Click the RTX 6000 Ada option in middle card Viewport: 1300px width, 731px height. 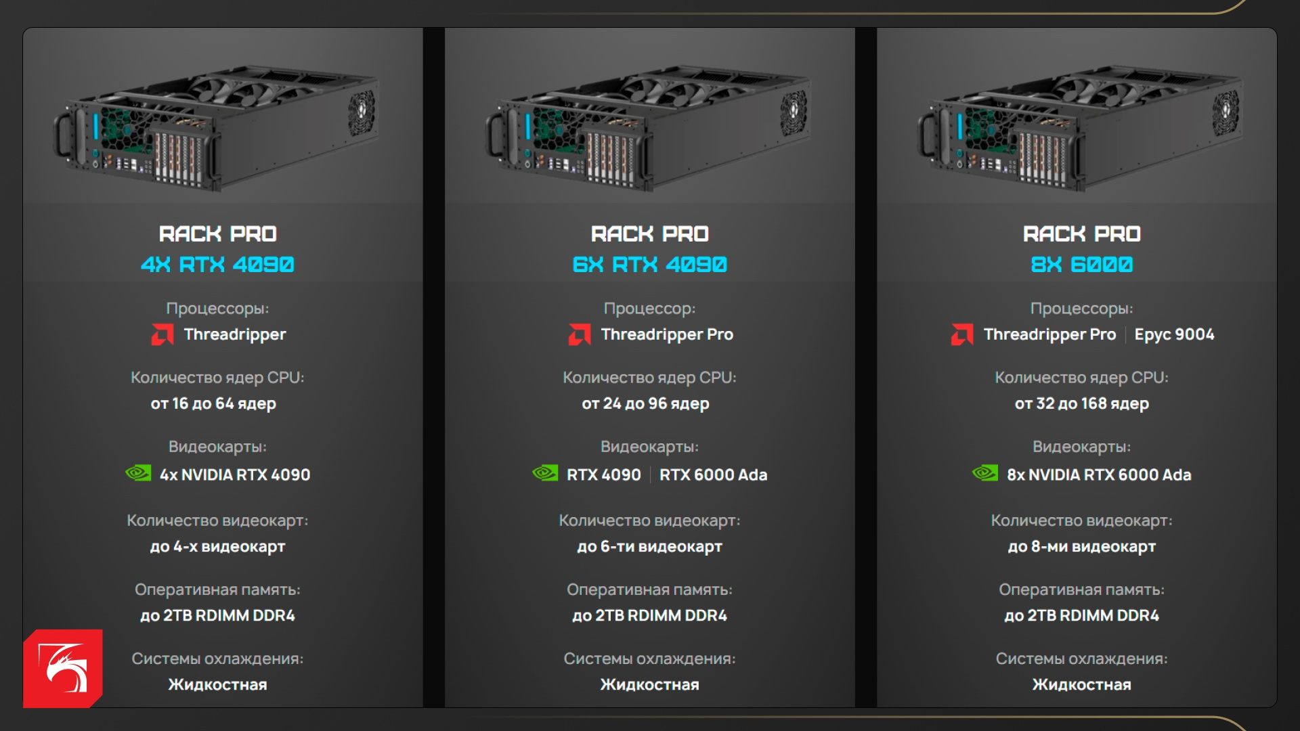713,474
